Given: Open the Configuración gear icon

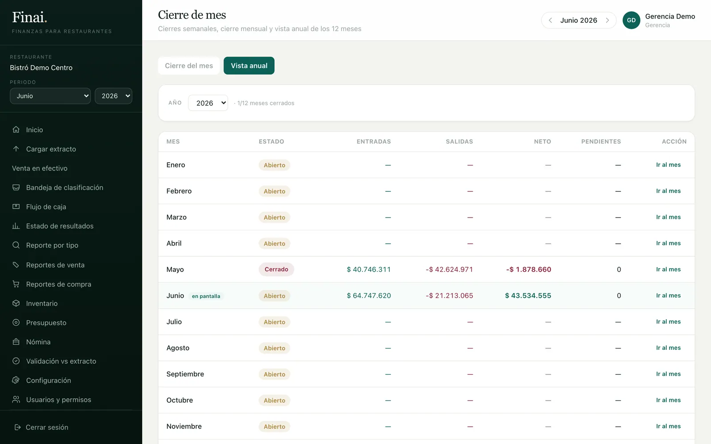Looking at the screenshot, I should 16,380.
